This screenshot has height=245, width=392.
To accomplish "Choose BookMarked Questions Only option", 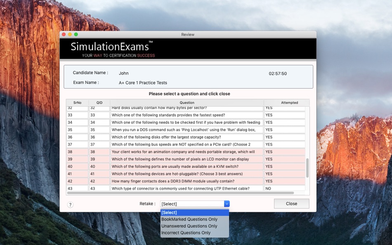I will coord(194,219).
